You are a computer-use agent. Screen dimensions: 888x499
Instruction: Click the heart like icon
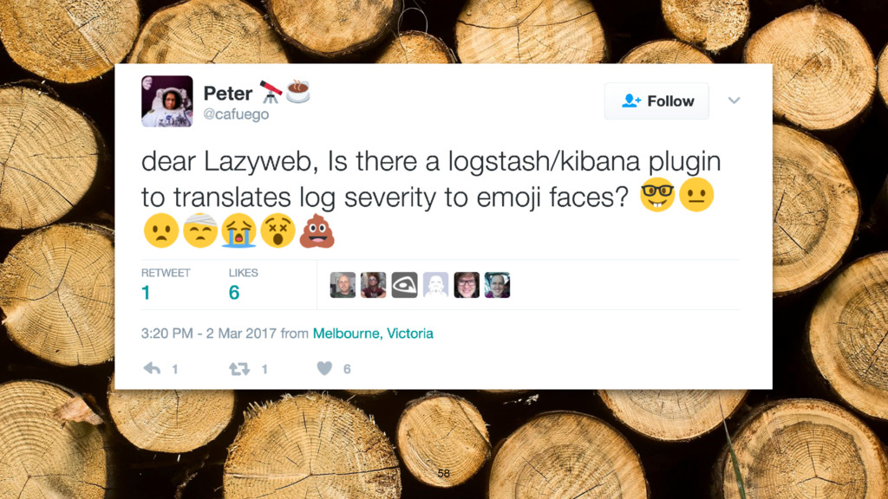(x=324, y=368)
